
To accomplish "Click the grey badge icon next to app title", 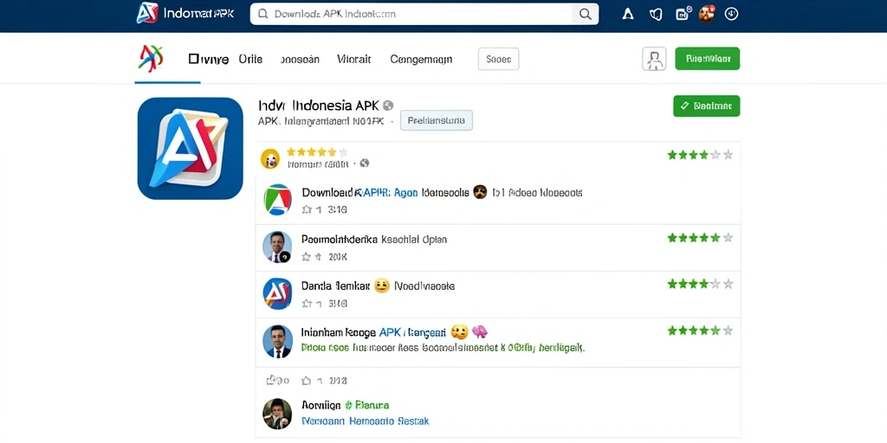I will coord(387,105).
